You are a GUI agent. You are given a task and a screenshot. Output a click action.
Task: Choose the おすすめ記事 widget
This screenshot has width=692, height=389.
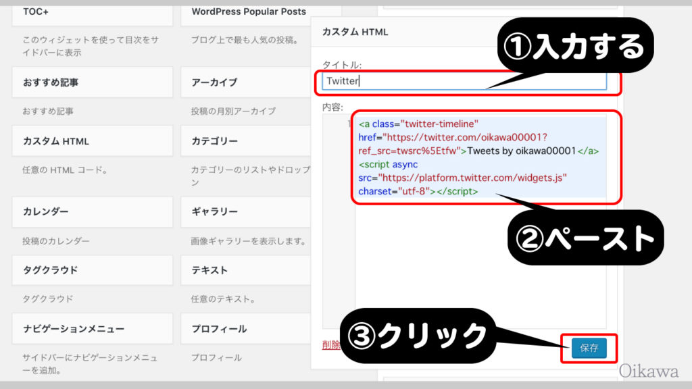[92, 82]
